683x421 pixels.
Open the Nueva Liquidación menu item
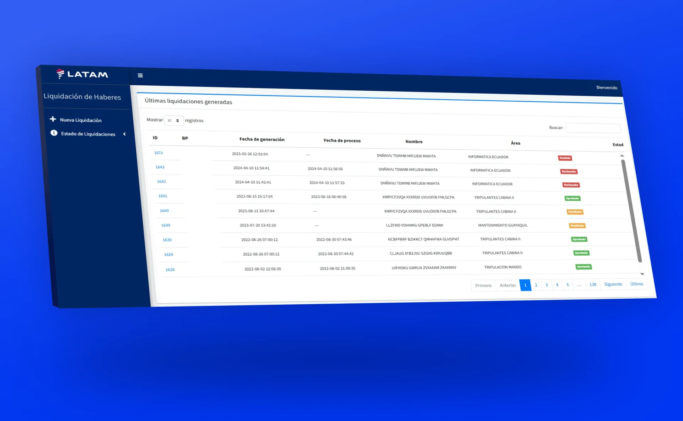click(80, 120)
